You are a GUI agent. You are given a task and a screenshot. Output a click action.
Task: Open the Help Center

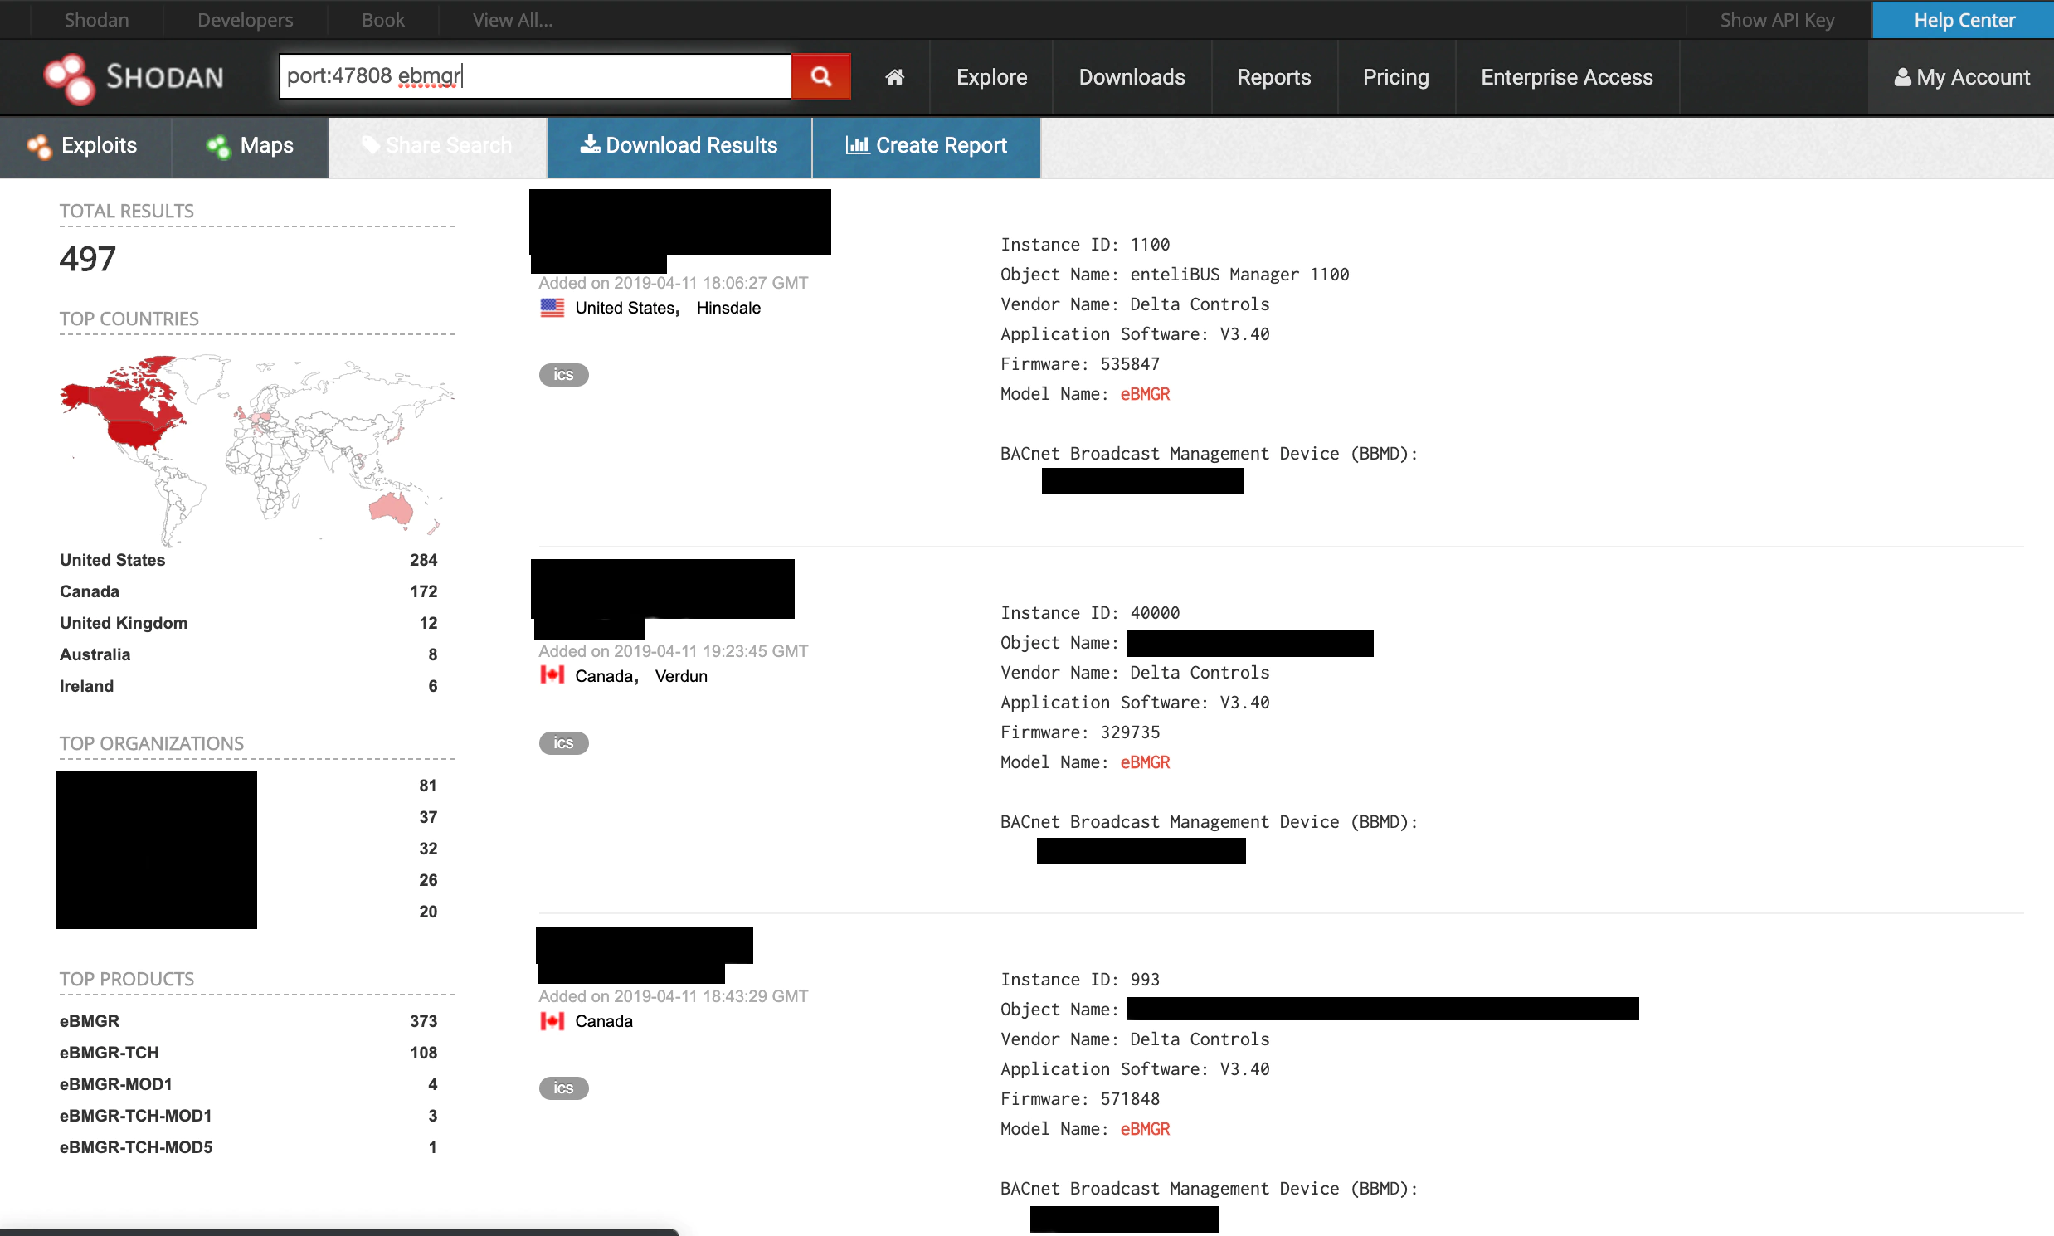1964,19
